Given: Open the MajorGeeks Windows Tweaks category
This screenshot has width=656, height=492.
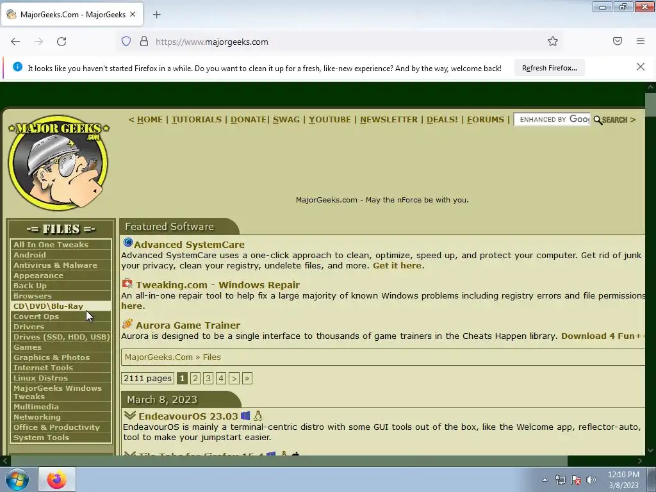Looking at the screenshot, I should 61,393.
